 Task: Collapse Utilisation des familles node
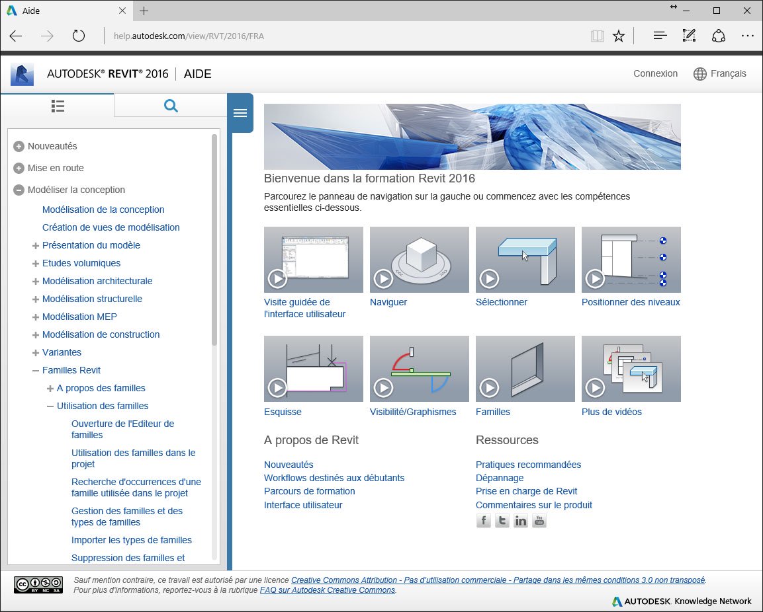coord(50,406)
